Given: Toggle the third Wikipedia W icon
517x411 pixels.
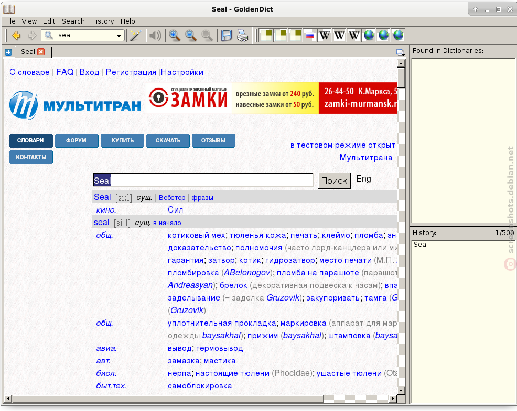Looking at the screenshot, I should coord(354,35).
